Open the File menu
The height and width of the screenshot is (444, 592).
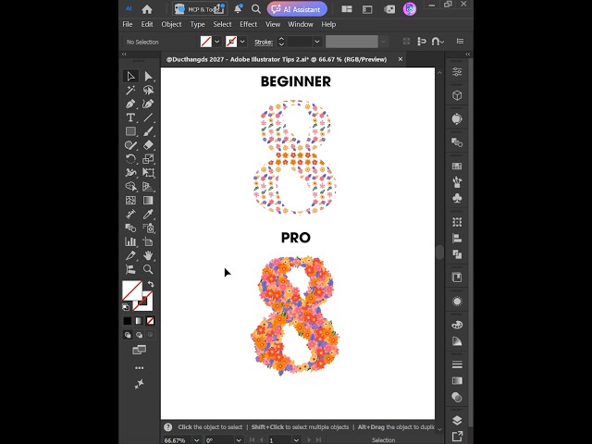(128, 24)
